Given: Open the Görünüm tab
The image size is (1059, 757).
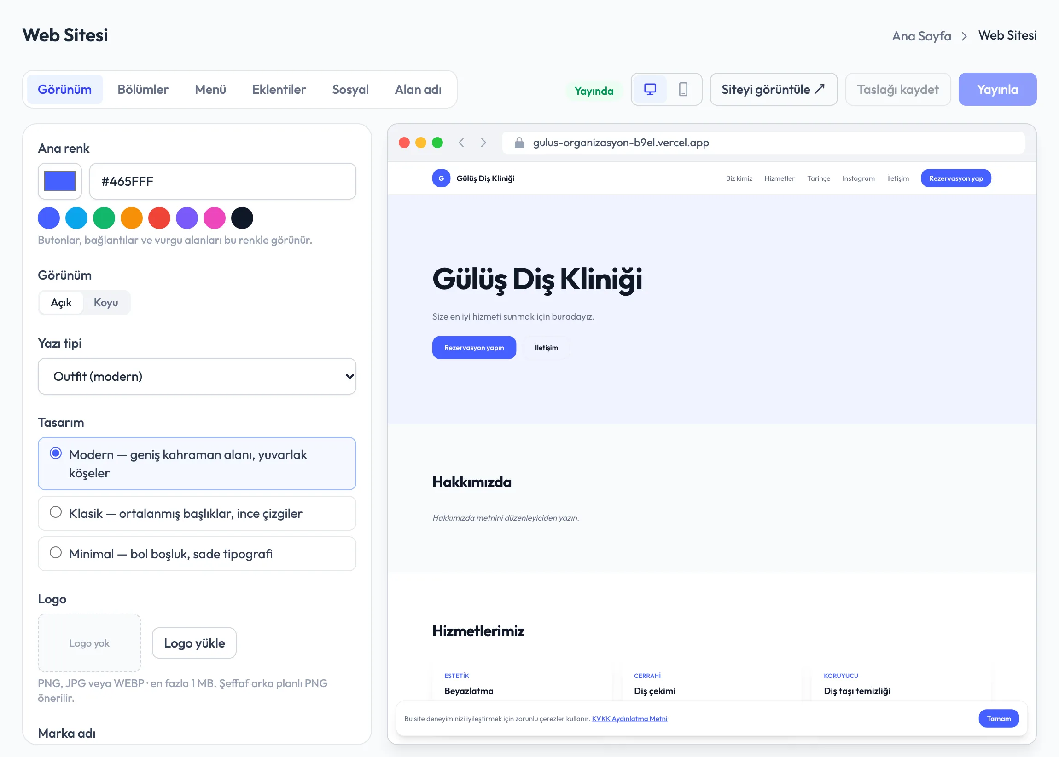Looking at the screenshot, I should [x=64, y=89].
